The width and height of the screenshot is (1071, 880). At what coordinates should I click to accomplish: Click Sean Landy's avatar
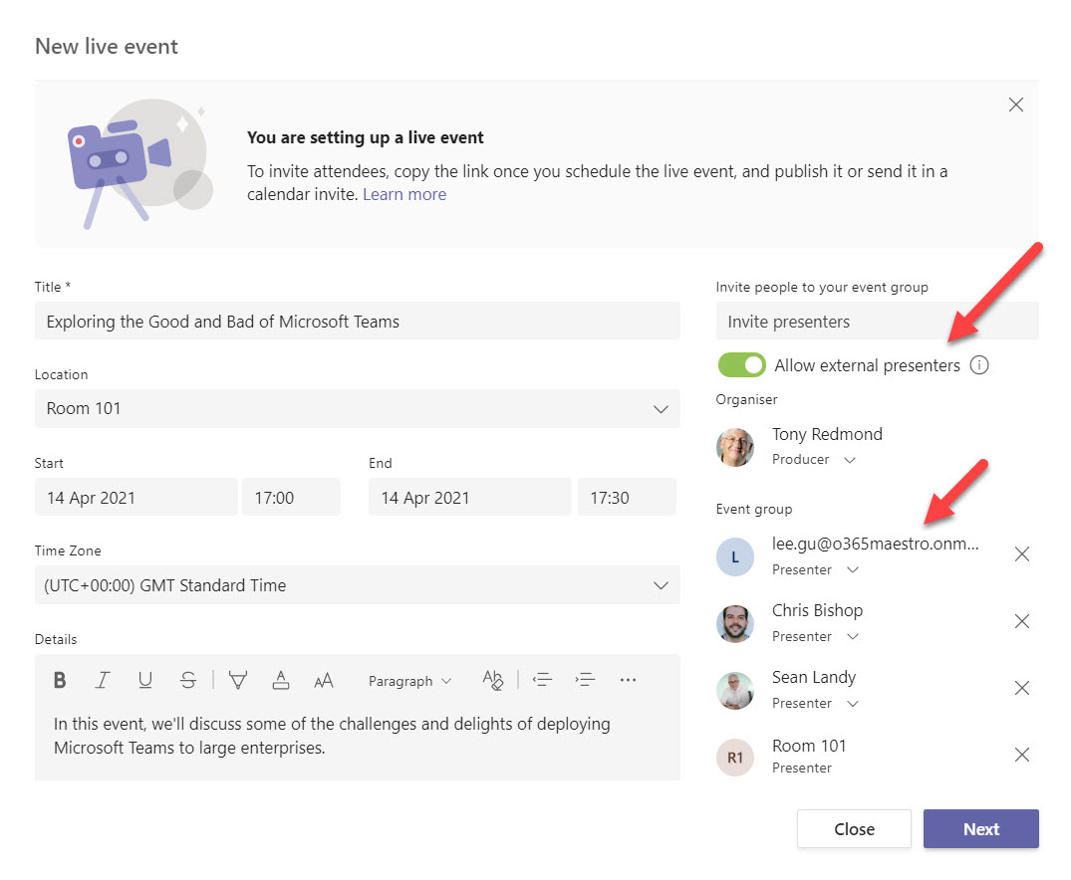[x=735, y=690]
